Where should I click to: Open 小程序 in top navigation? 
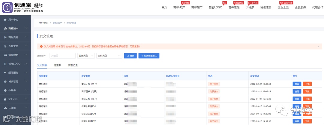pos(250,8)
